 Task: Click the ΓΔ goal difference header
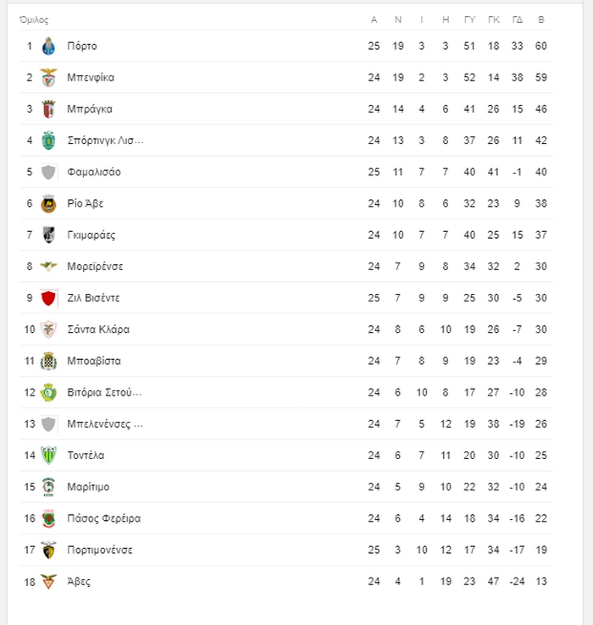coord(518,19)
